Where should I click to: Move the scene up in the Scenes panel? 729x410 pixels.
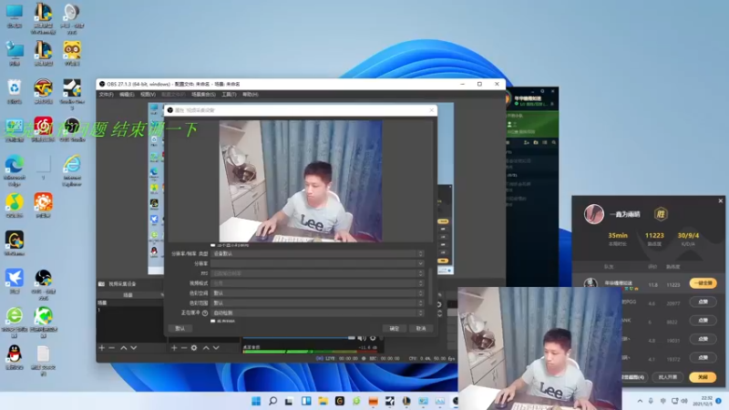click(x=124, y=348)
